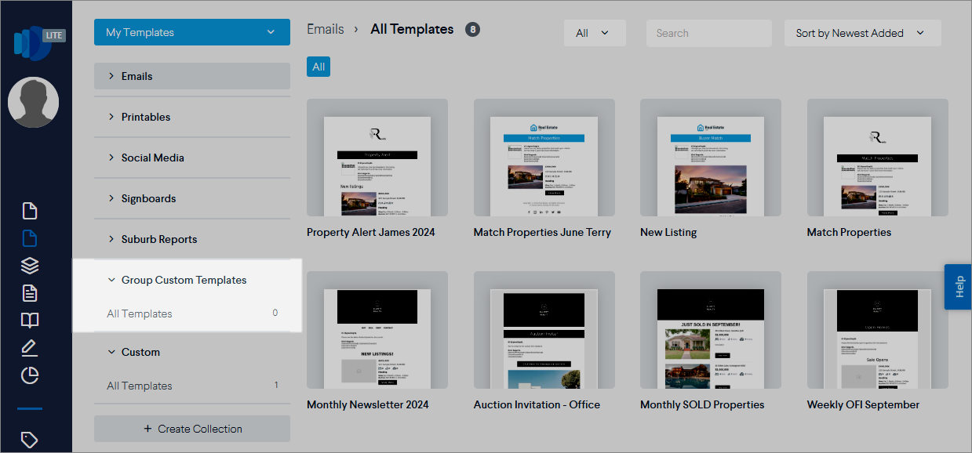Select the highlighted blue page icon
The height and width of the screenshot is (453, 972).
30,238
